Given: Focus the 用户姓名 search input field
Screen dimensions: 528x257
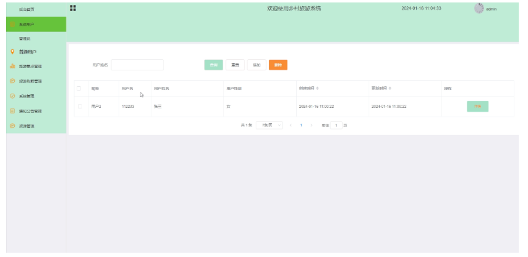Looking at the screenshot, I should [137, 65].
